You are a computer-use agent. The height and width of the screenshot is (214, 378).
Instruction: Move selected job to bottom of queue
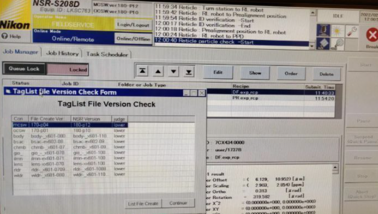(189, 72)
